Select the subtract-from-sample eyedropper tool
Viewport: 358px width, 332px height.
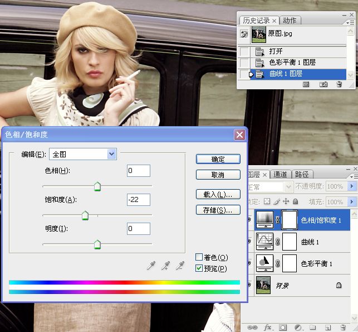pyautogui.click(x=180, y=266)
